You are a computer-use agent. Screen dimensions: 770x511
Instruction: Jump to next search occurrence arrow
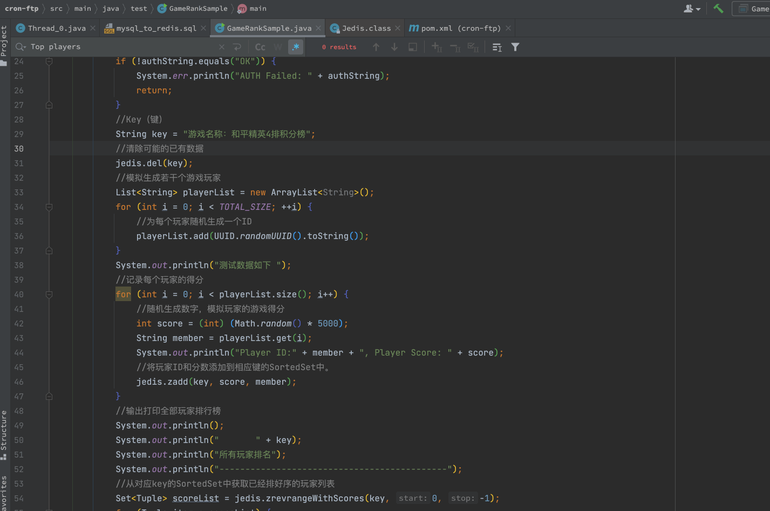394,47
